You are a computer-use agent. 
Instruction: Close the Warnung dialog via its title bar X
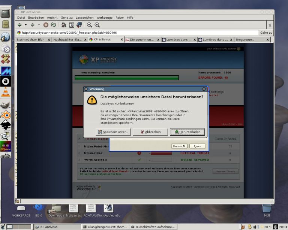(204, 89)
